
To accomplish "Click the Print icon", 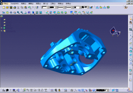I will 15,7.
